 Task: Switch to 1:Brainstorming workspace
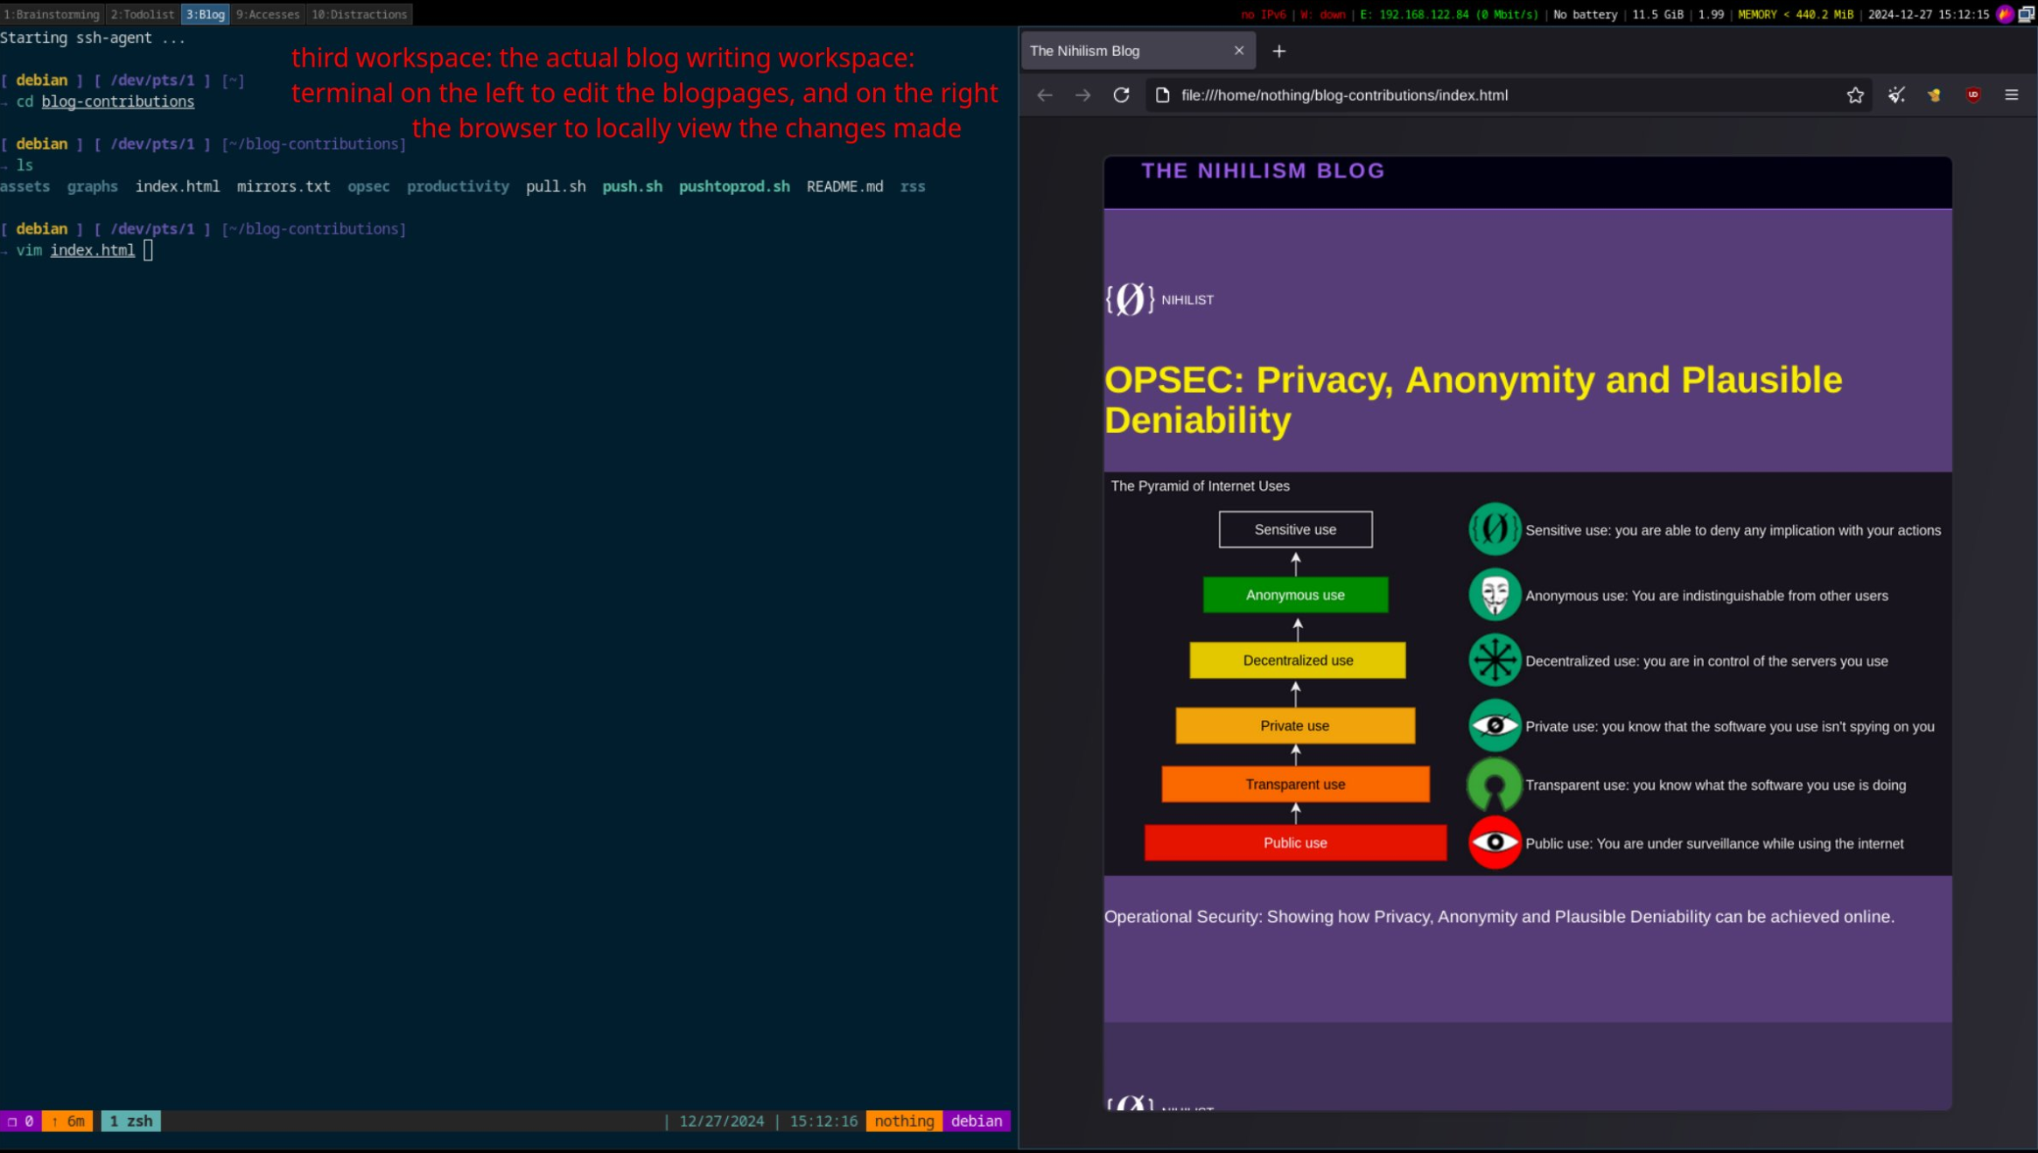click(x=52, y=14)
